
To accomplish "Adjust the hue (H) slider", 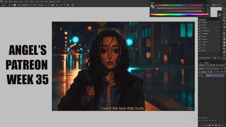I will pyautogui.click(x=179, y=5).
